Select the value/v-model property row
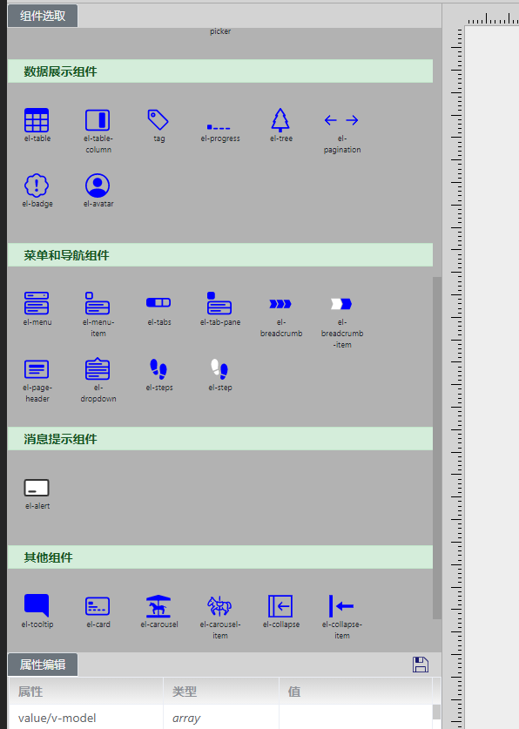 (220, 718)
